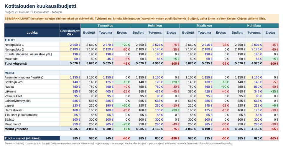
Task: Select the Menot yhteensä row label
Action: point(32,129)
